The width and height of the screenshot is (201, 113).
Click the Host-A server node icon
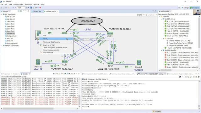pyautogui.click(x=38, y=62)
